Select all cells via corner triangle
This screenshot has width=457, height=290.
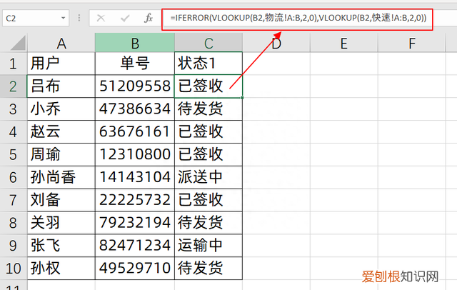tap(18, 43)
